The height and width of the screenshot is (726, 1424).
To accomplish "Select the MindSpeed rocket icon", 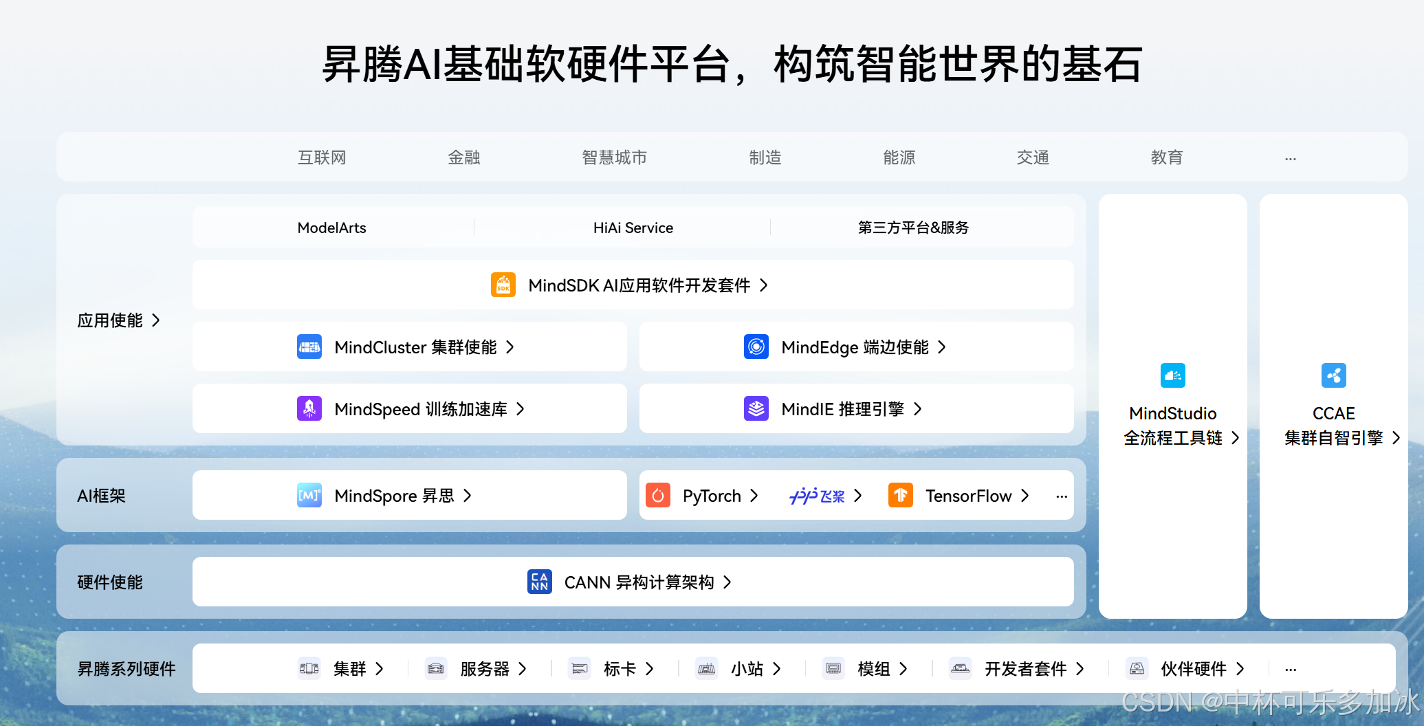I will (309, 408).
